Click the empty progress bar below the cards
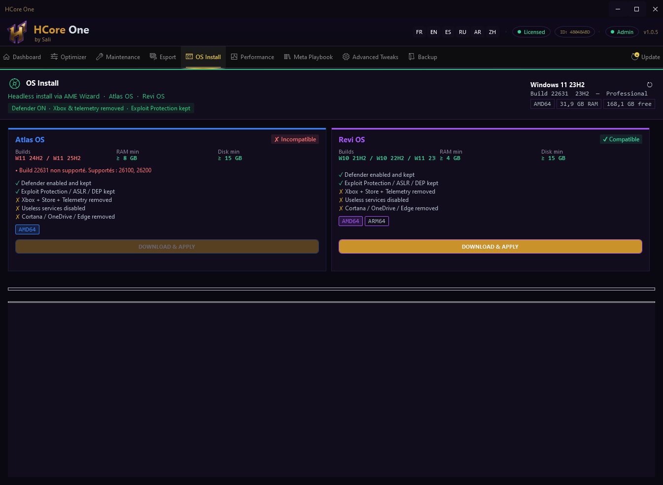 (x=331, y=289)
